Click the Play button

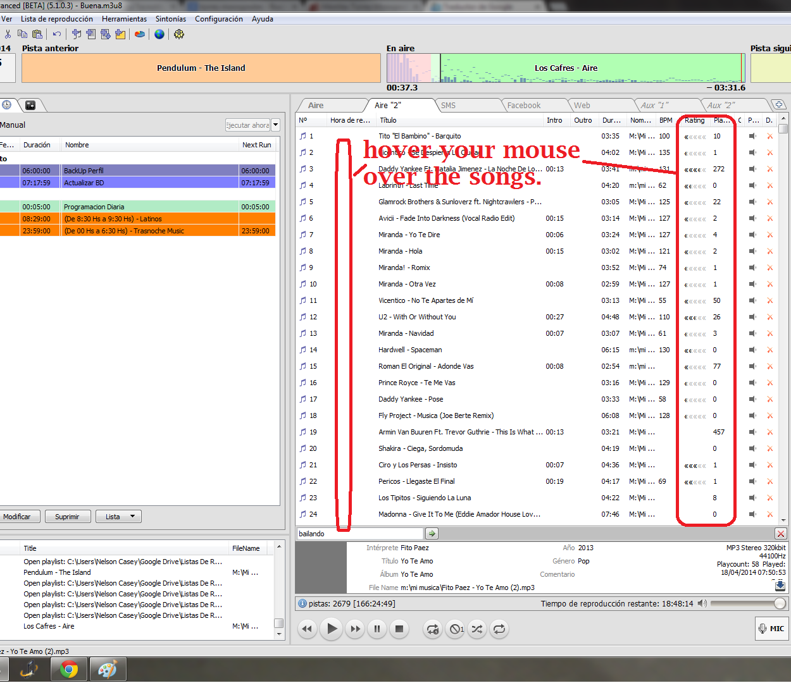tap(331, 629)
